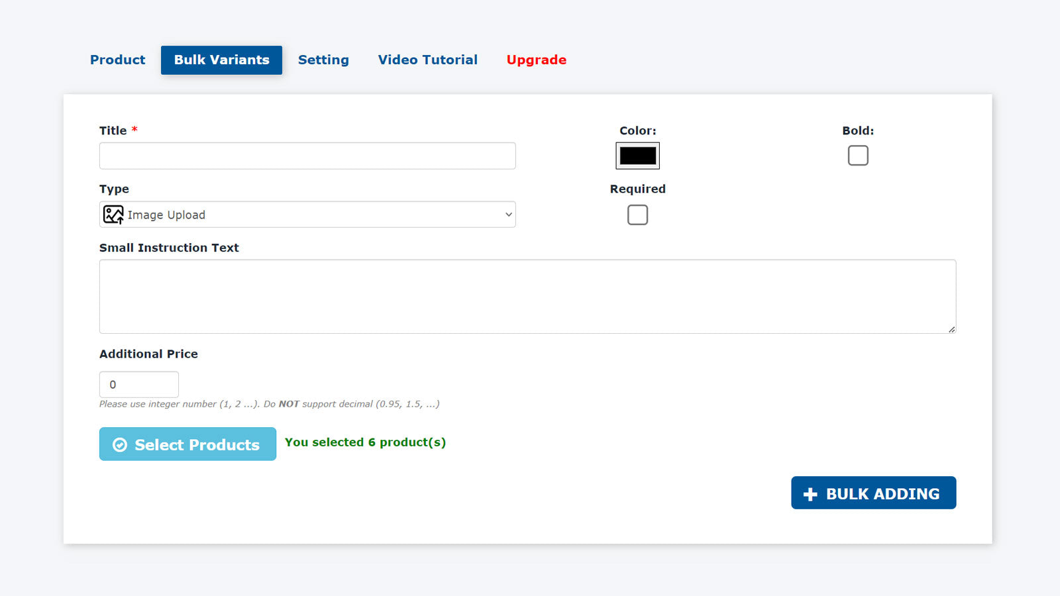
Task: Open the black Color picker swatch
Action: [x=637, y=156]
